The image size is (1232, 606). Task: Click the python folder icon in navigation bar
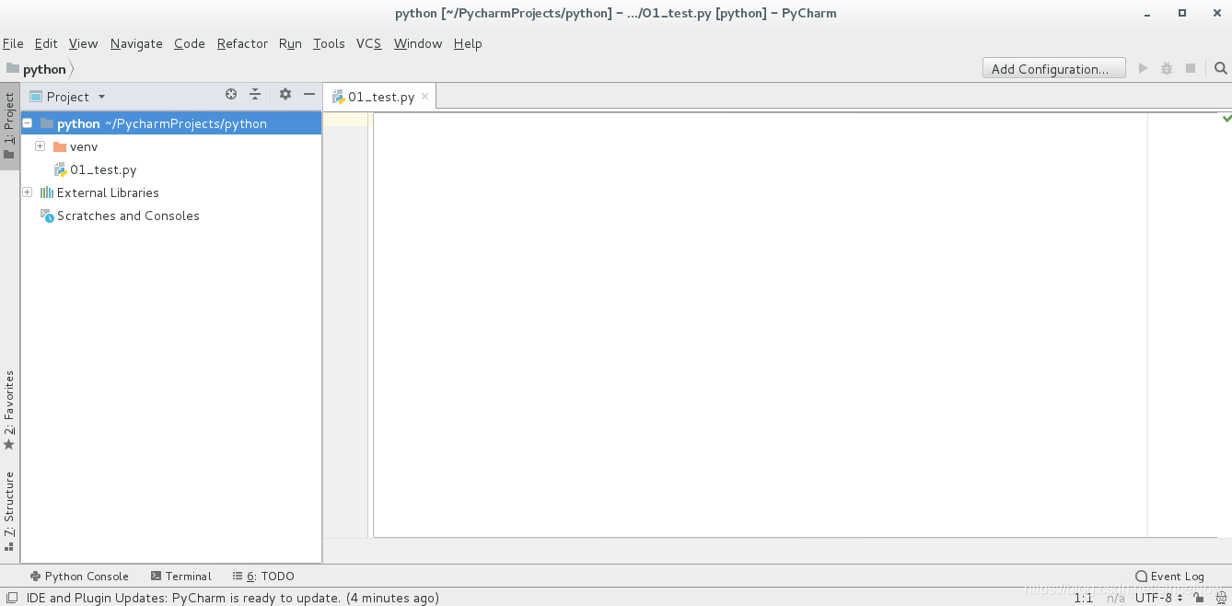[12, 68]
